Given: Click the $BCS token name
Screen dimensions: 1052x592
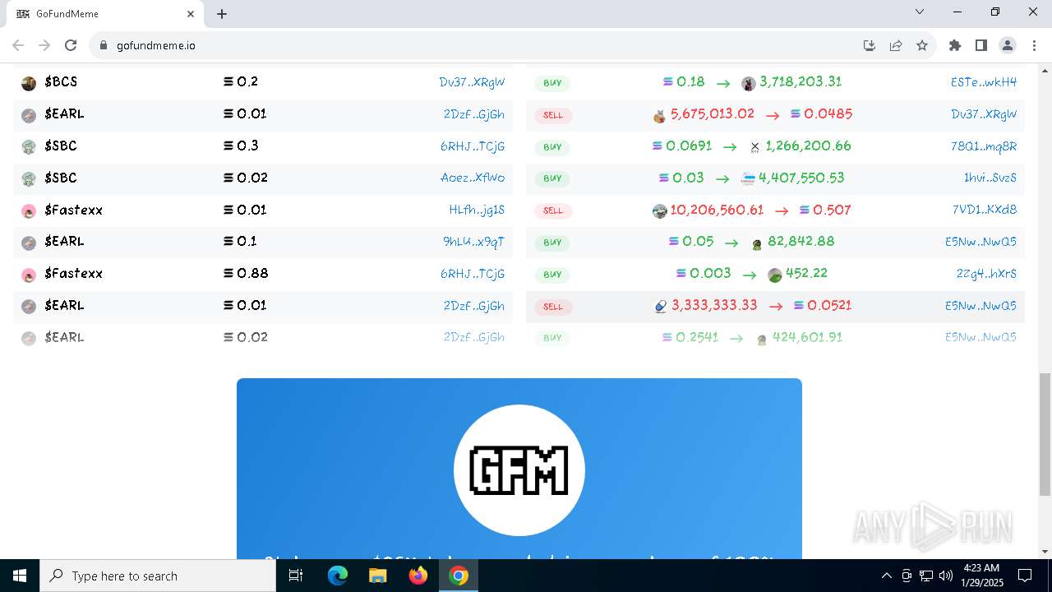Looking at the screenshot, I should 61,81.
